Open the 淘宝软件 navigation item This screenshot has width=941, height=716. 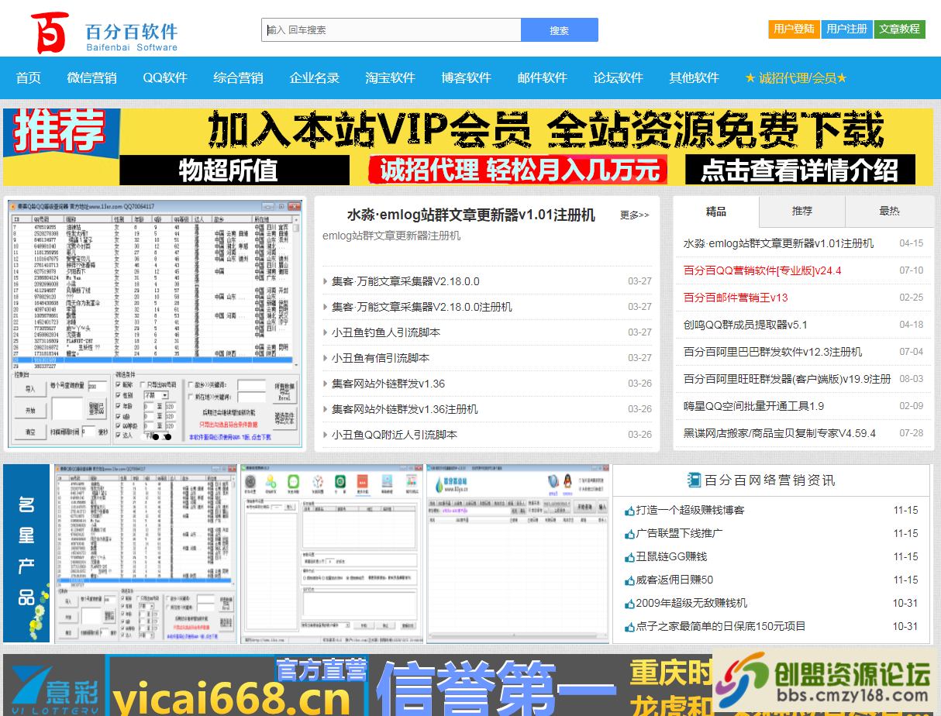click(391, 77)
